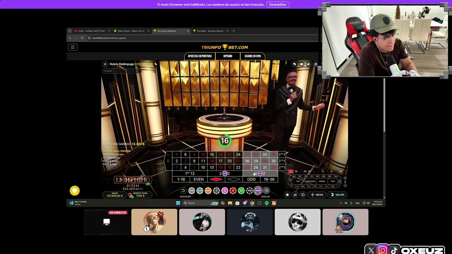Bet on the 3rd 12 dozen
This screenshot has height=254, width=452.
260,174
